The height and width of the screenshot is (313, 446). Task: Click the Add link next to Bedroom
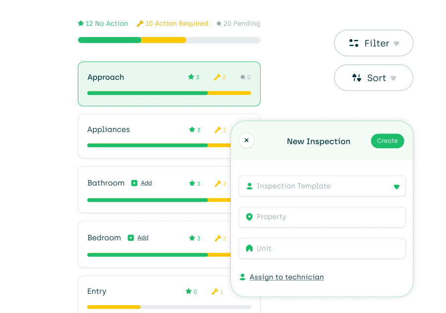point(143,238)
